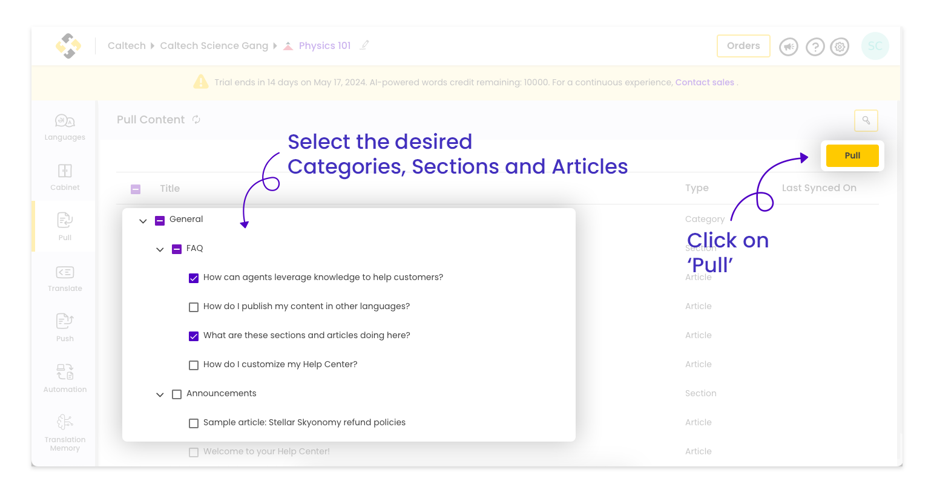Screen dimensions: 934x493
Task: Click the 'General' category name
Action: (186, 219)
